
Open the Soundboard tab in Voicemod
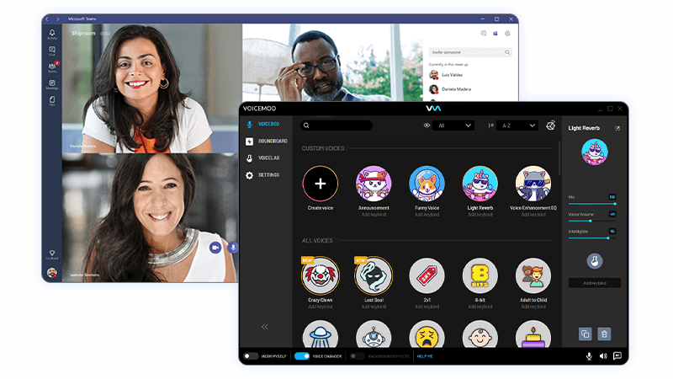coord(267,141)
